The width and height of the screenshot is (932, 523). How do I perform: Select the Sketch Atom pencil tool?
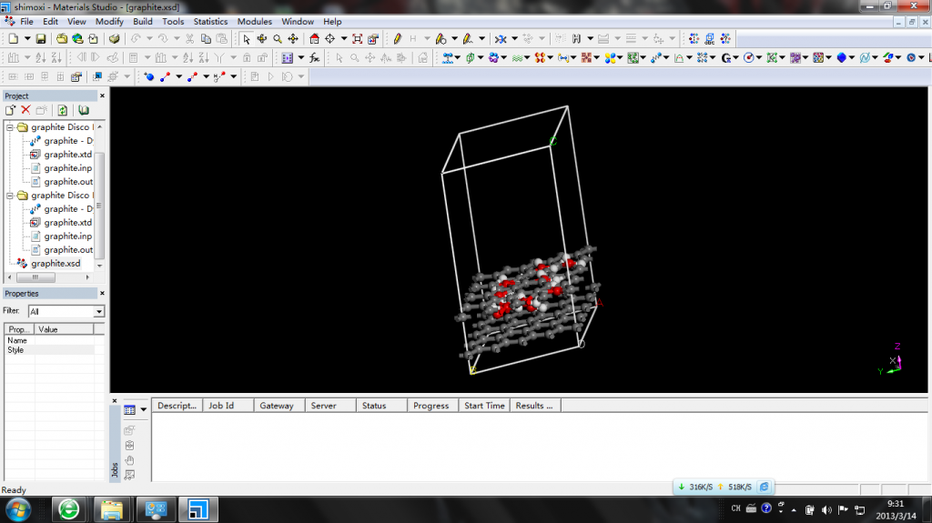pyautogui.click(x=397, y=38)
